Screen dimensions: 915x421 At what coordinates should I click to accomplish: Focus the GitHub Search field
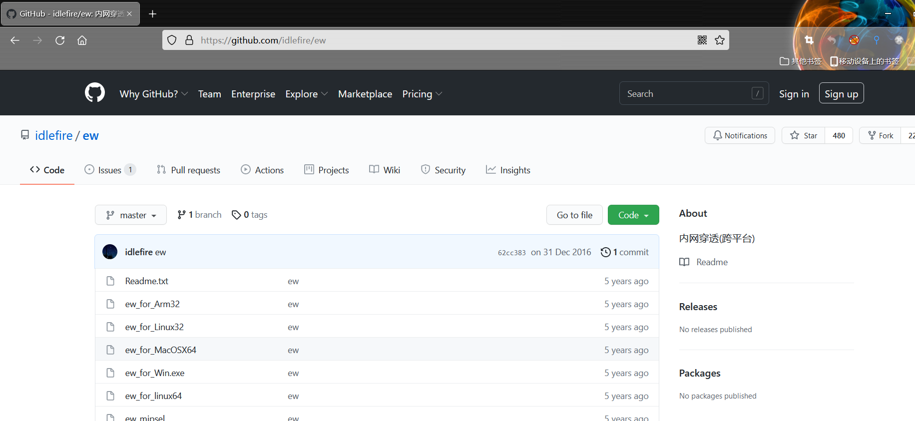coord(694,93)
